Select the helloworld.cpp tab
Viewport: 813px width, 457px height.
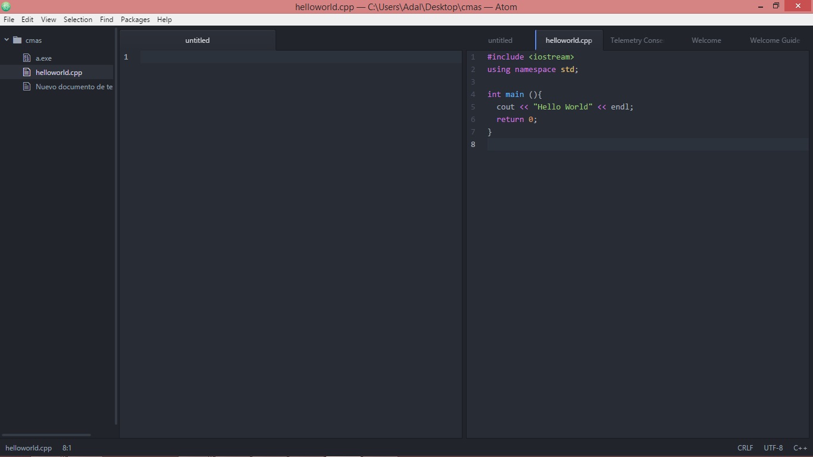[x=569, y=40]
